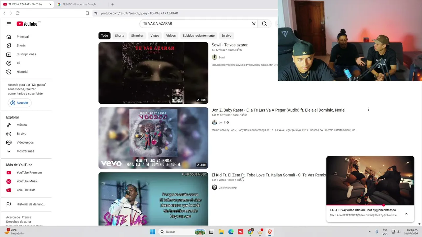
Task: Click the browser address bar URL
Action: (139, 13)
